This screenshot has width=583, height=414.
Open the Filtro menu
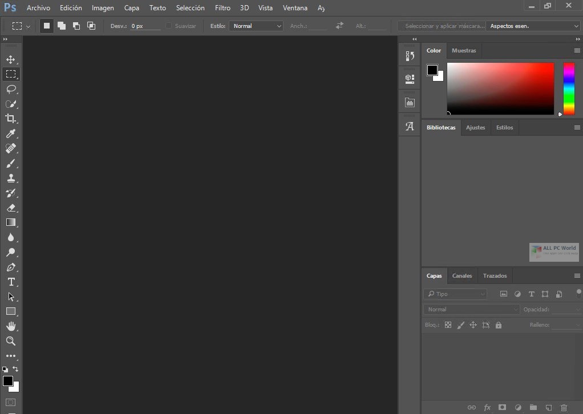(222, 8)
